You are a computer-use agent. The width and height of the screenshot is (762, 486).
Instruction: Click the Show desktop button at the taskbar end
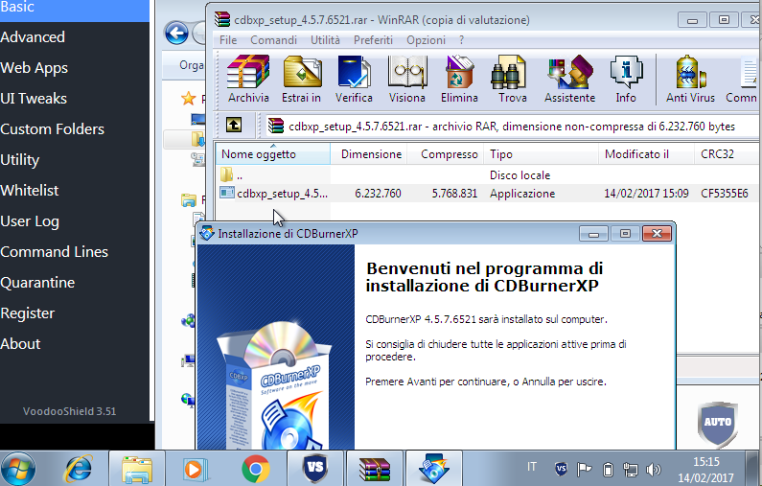click(753, 469)
